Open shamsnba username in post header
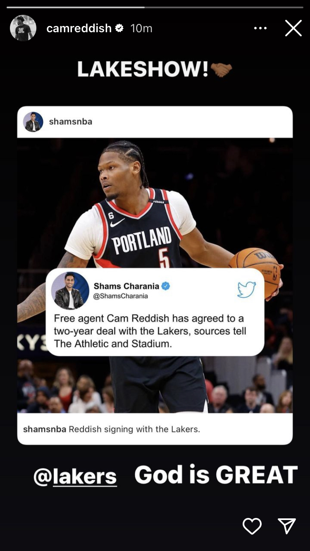310x551 pixels. pyautogui.click(x=71, y=122)
